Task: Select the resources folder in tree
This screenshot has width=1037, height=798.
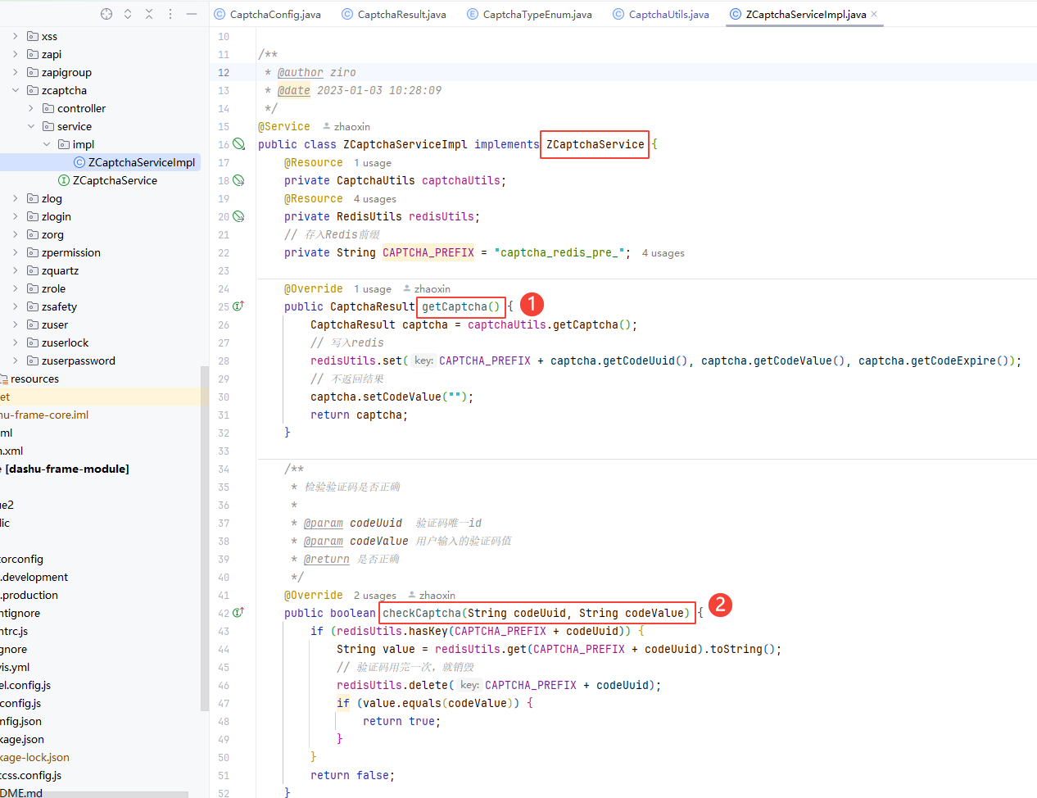Action: [34, 379]
